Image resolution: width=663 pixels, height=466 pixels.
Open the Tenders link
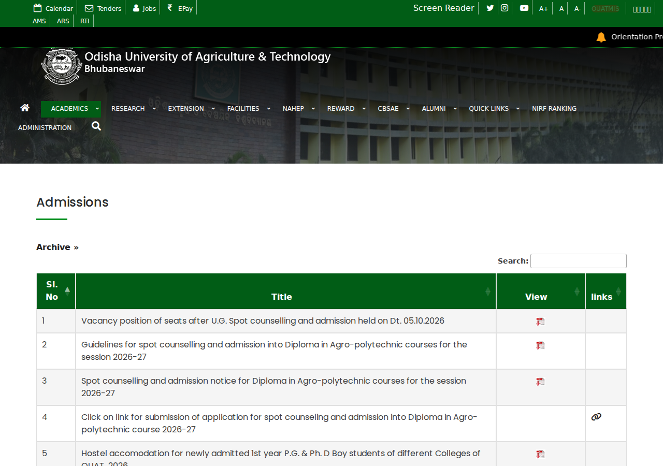click(x=103, y=8)
